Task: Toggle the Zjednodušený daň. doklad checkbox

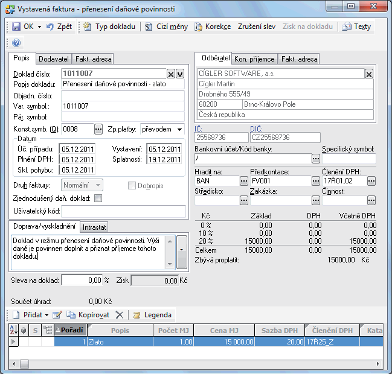Action: pyautogui.click(x=98, y=198)
